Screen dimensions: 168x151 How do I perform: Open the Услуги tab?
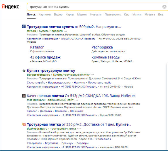[137, 15]
